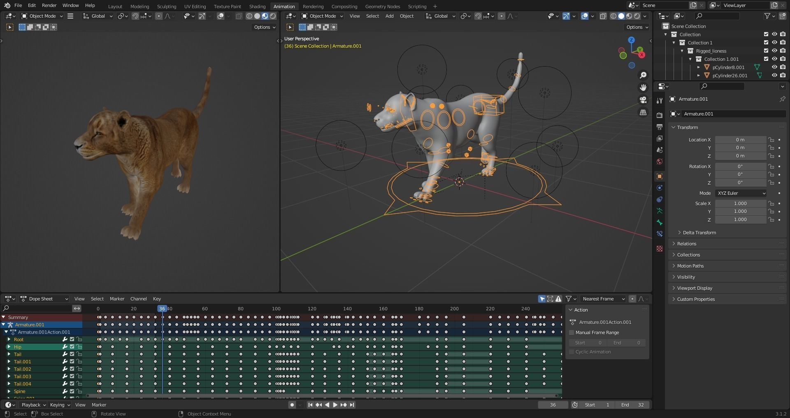The height and width of the screenshot is (418, 790).
Task: Jump to the next keyframe
Action: pos(344,405)
